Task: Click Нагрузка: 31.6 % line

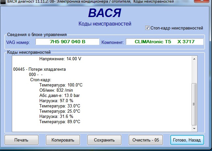Action: click(56, 117)
